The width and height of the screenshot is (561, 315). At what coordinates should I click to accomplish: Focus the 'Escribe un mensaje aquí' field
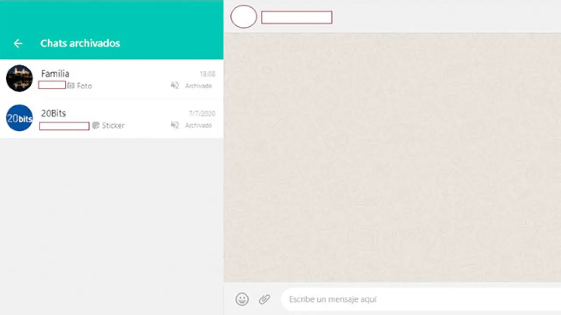tap(416, 299)
